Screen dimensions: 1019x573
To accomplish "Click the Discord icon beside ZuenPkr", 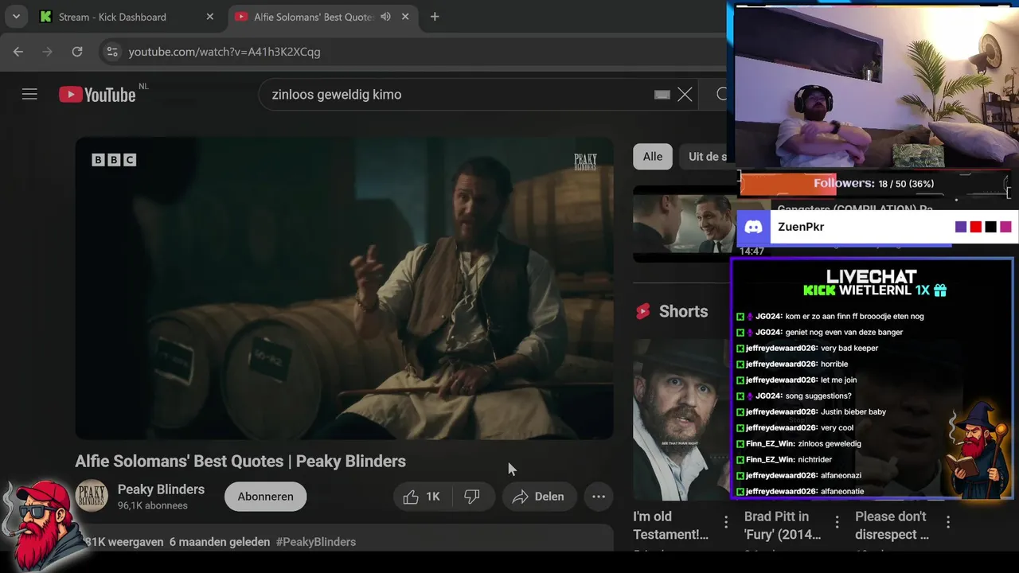I will [752, 227].
